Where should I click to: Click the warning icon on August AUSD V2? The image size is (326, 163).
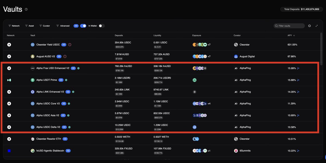coord(65,57)
